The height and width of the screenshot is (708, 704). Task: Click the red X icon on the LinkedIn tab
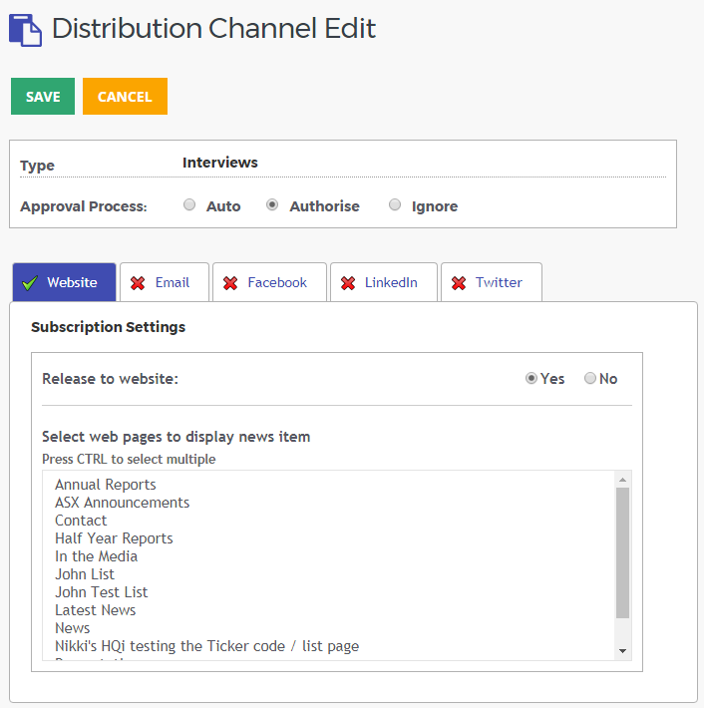click(x=348, y=283)
